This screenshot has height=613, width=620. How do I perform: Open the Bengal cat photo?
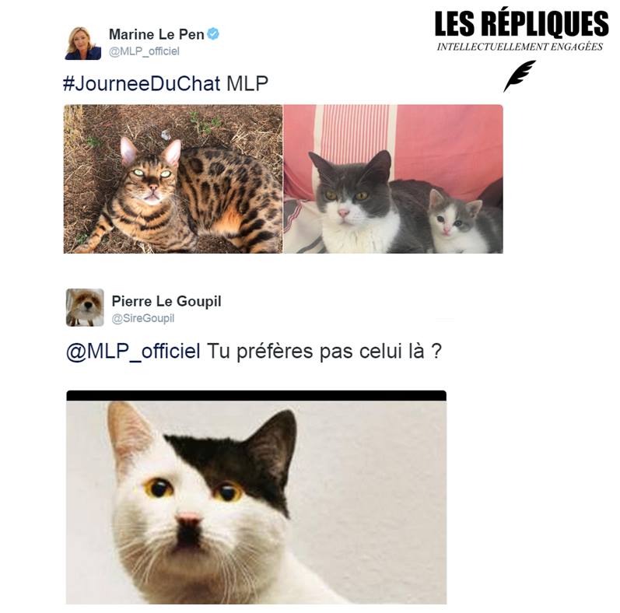173,179
